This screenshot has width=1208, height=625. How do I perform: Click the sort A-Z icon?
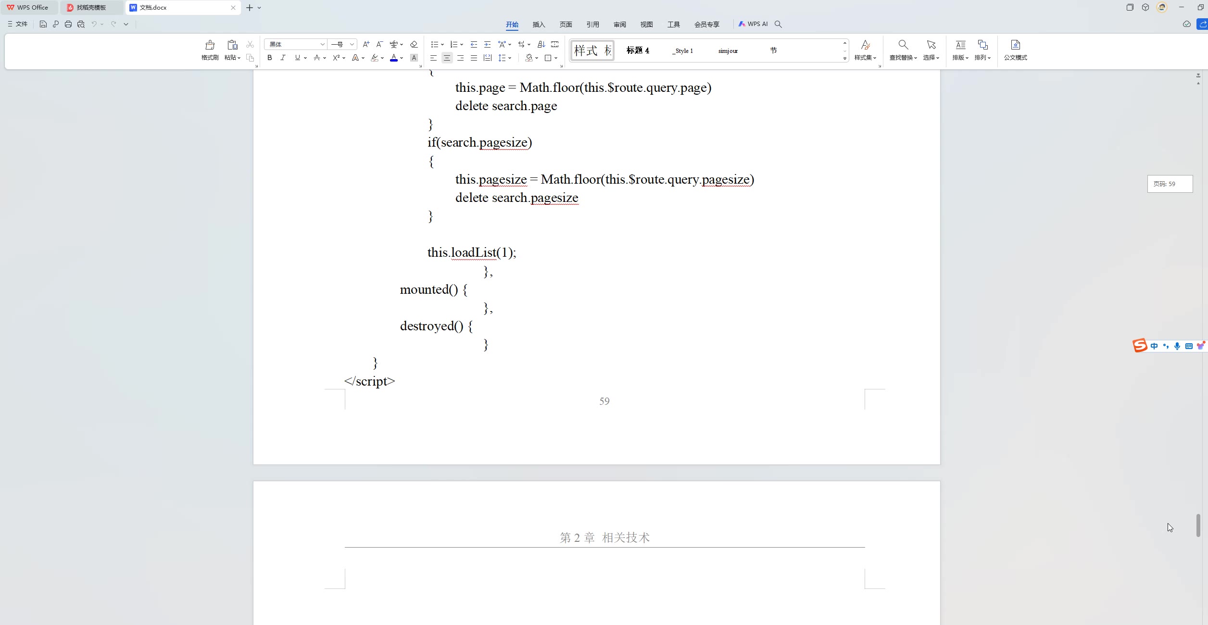coord(541,44)
